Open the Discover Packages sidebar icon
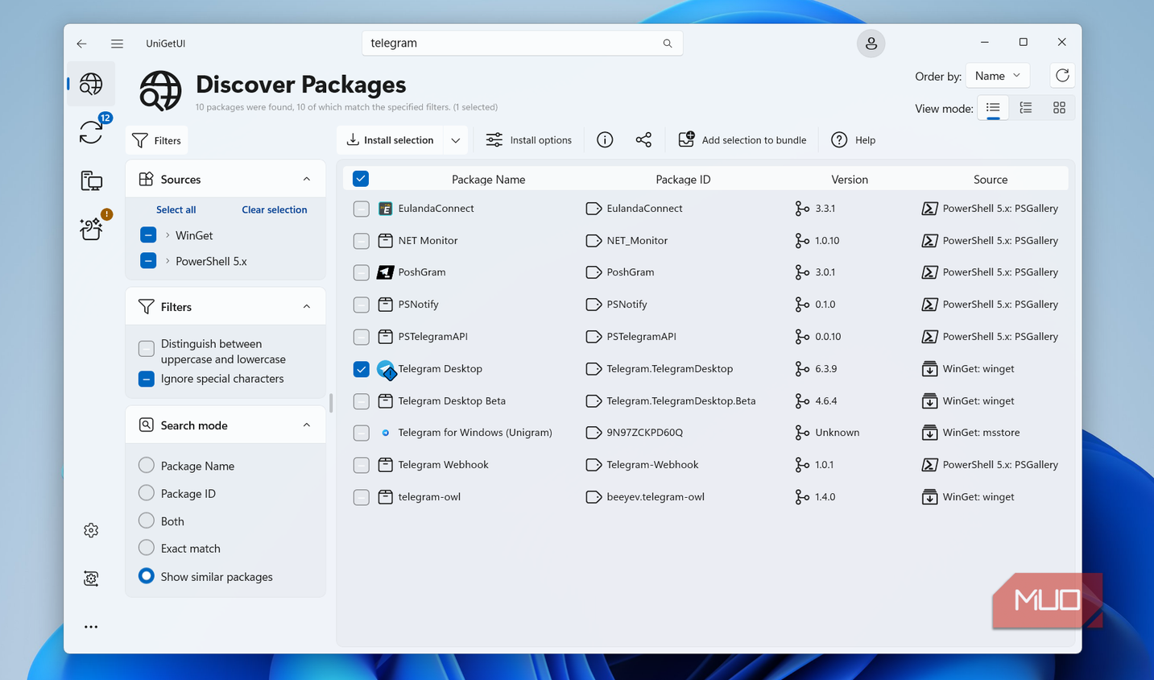 [91, 84]
